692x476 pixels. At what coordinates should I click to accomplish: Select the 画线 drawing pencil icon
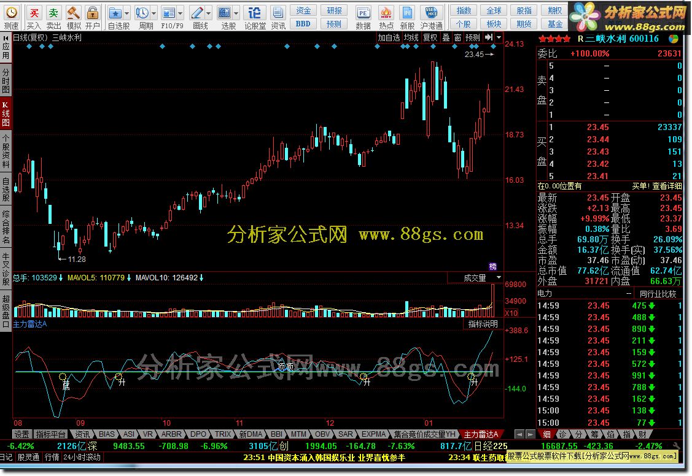tap(197, 13)
